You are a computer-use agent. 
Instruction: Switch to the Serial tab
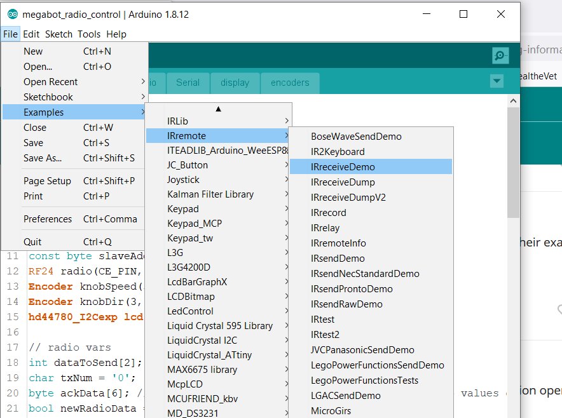coord(188,83)
